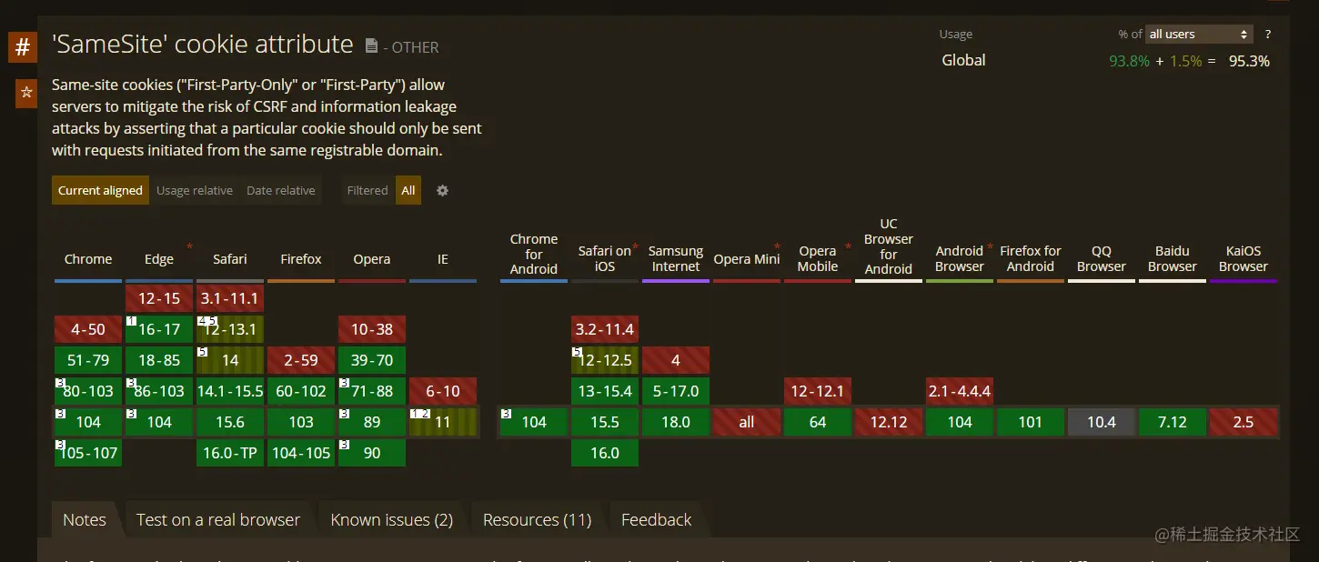Click the hash permalink icon

point(23,46)
